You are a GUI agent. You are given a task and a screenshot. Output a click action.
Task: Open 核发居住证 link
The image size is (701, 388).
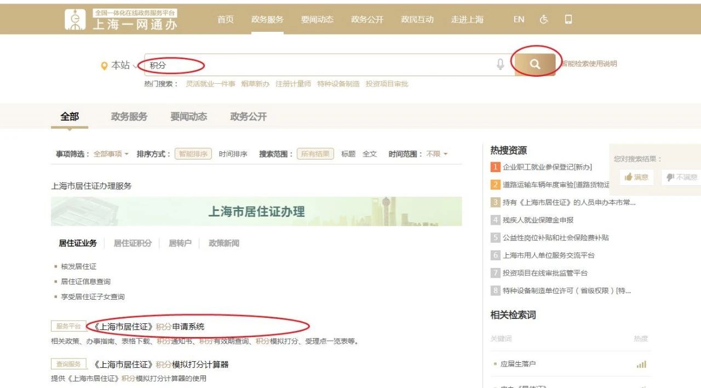(x=79, y=266)
